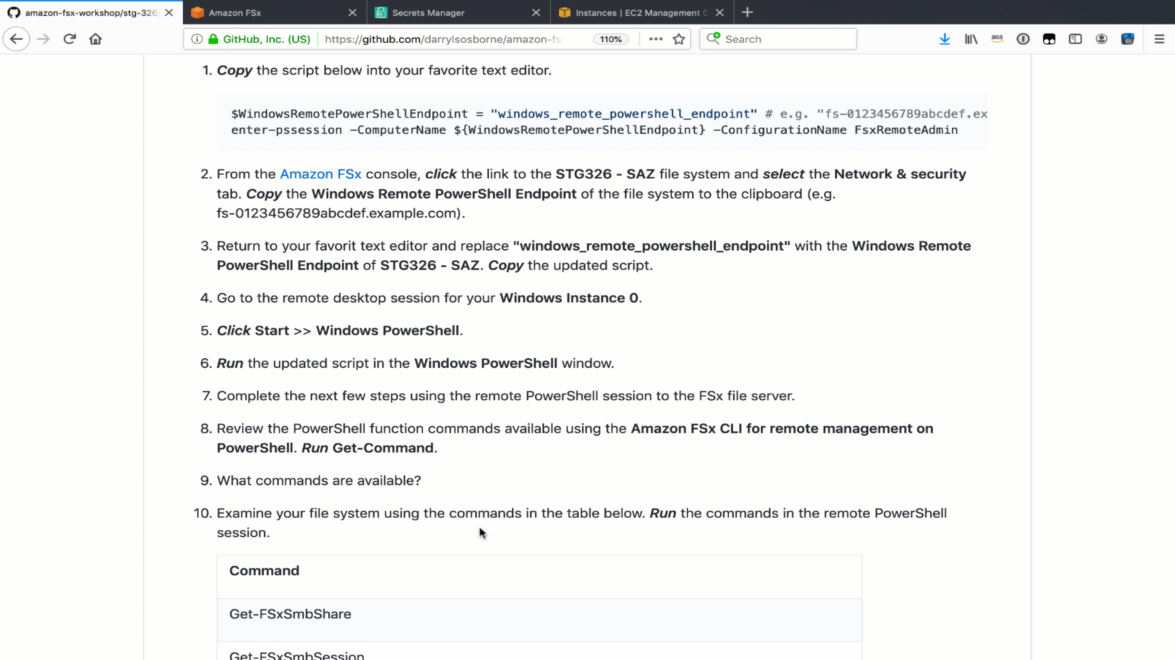Toggle the sidebar view icon
1175x660 pixels.
1075,39
